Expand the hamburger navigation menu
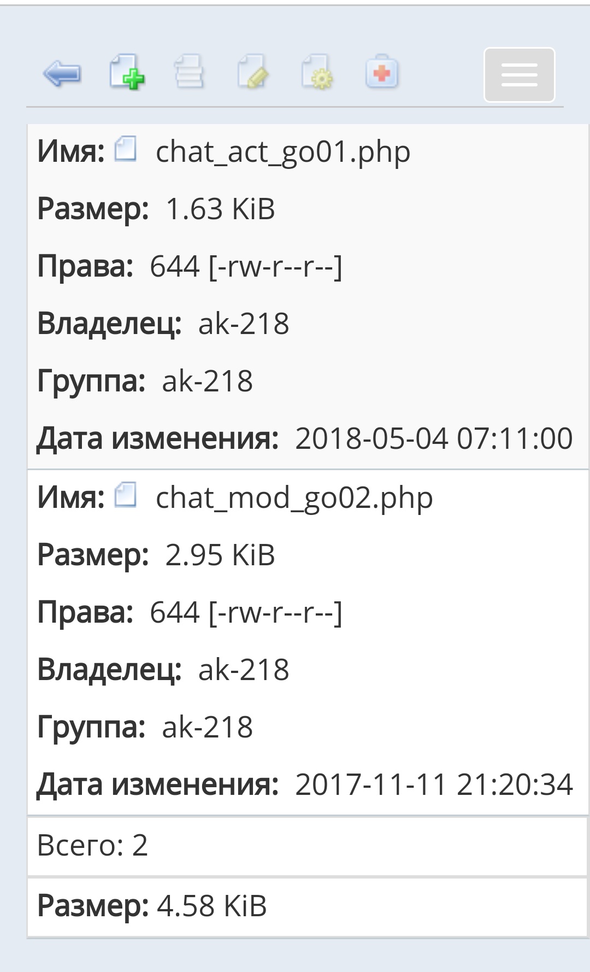 519,75
